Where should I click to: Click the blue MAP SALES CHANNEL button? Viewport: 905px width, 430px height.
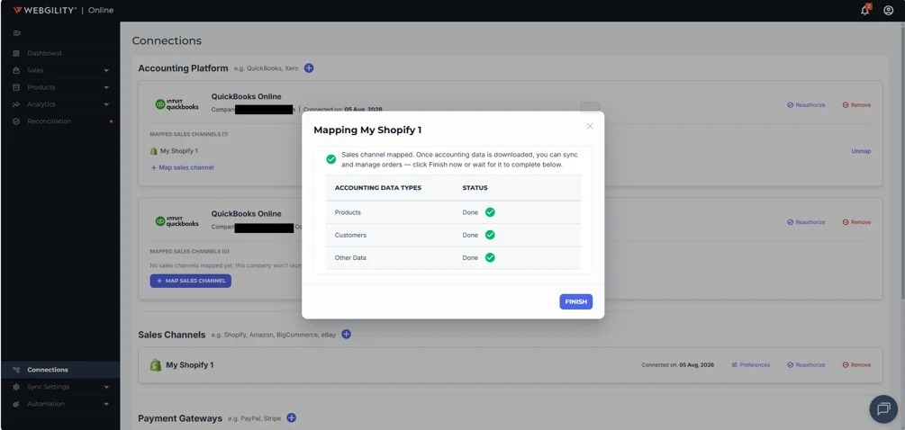[191, 281]
